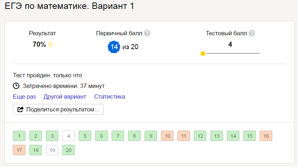Open incorrect question 10
This screenshot has height=168, width=298.
[x=167, y=136]
